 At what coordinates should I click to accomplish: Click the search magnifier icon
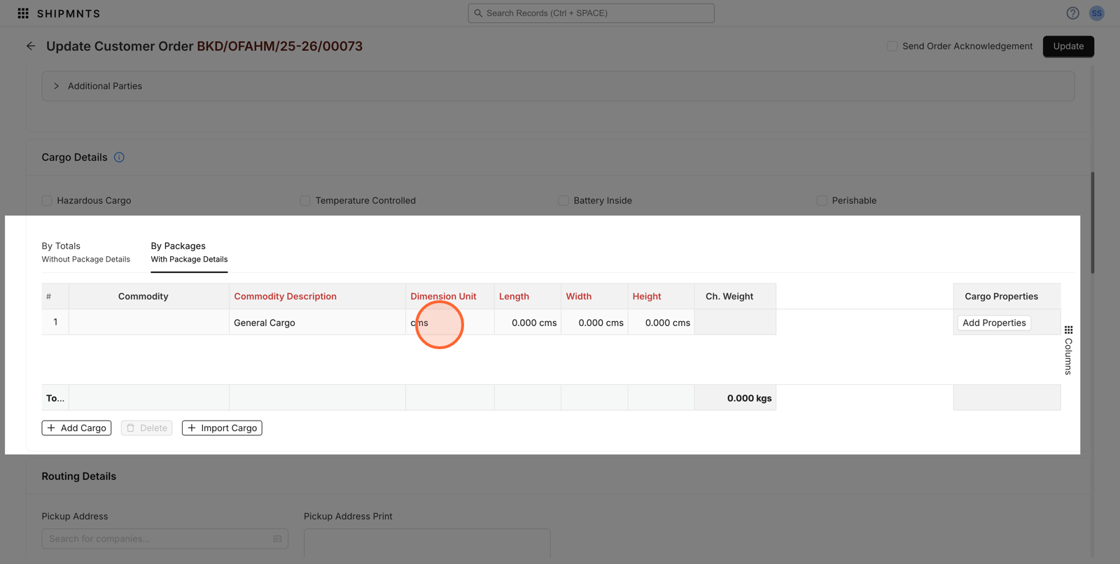click(x=479, y=13)
